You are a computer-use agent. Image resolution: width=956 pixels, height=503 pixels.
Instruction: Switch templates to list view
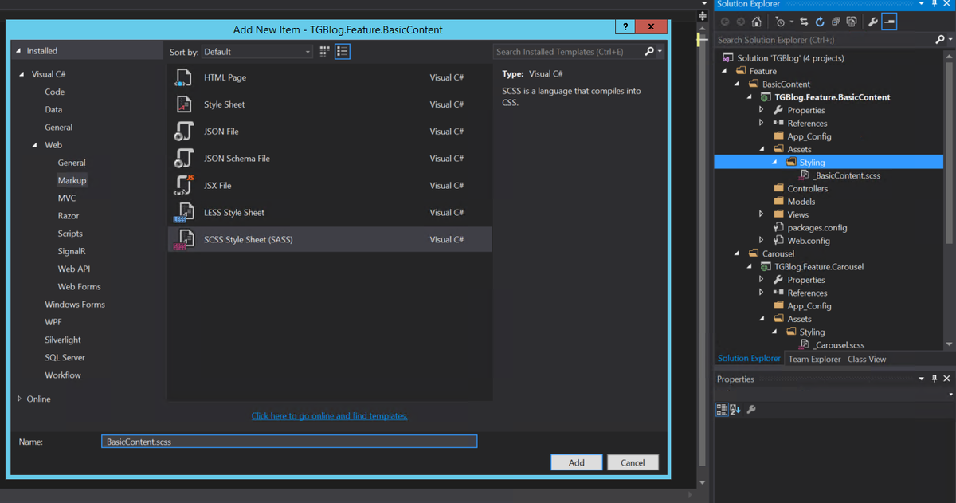tap(343, 51)
